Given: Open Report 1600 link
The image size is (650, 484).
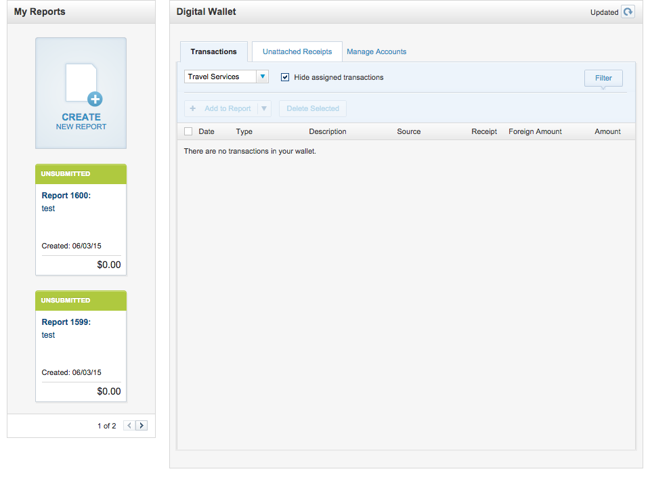Looking at the screenshot, I should coord(66,196).
